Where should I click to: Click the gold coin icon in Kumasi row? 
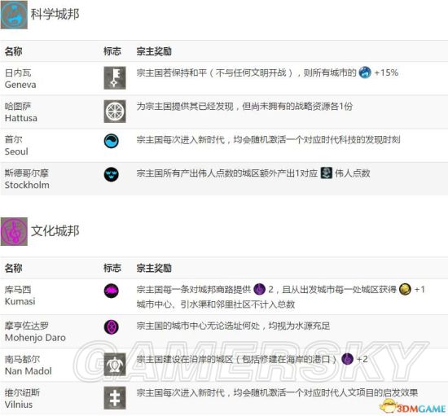click(405, 289)
